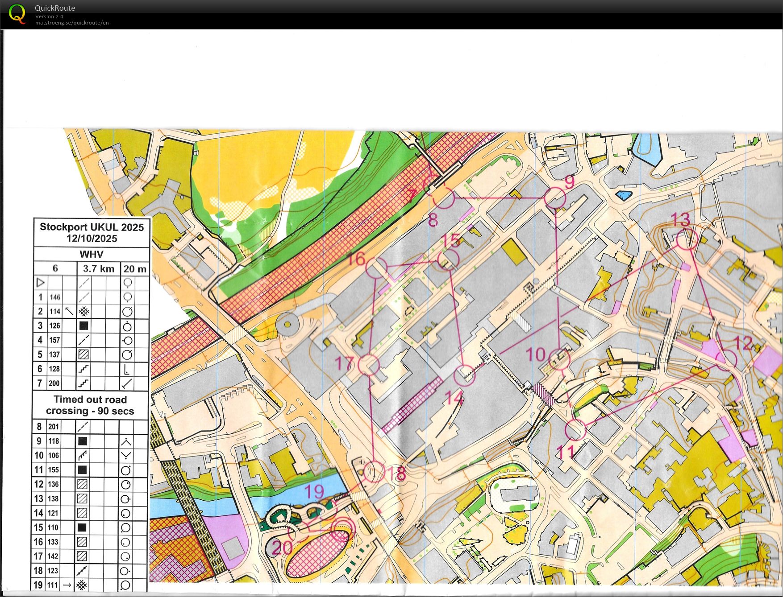Click control circle 16 on the map
Image resolution: width=783 pixels, height=597 pixels.
click(x=376, y=268)
